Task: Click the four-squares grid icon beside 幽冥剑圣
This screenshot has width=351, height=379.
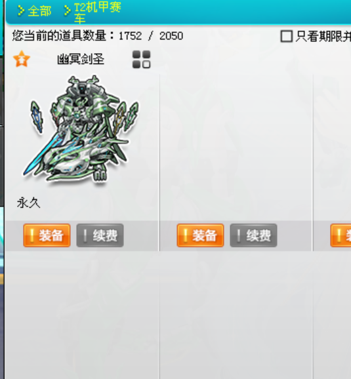Action: click(142, 60)
